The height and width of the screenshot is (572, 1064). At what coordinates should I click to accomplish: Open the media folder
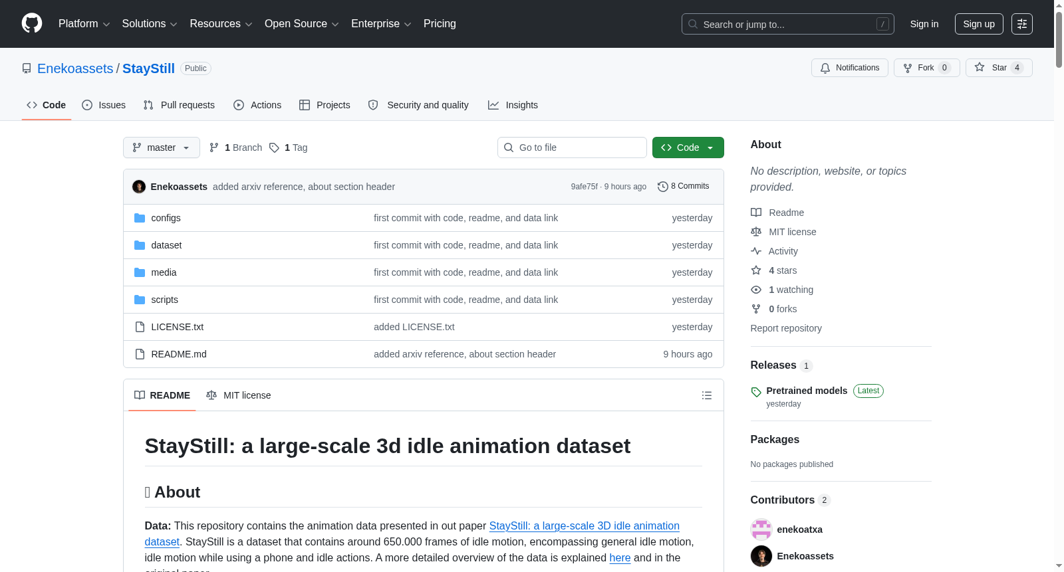point(164,272)
